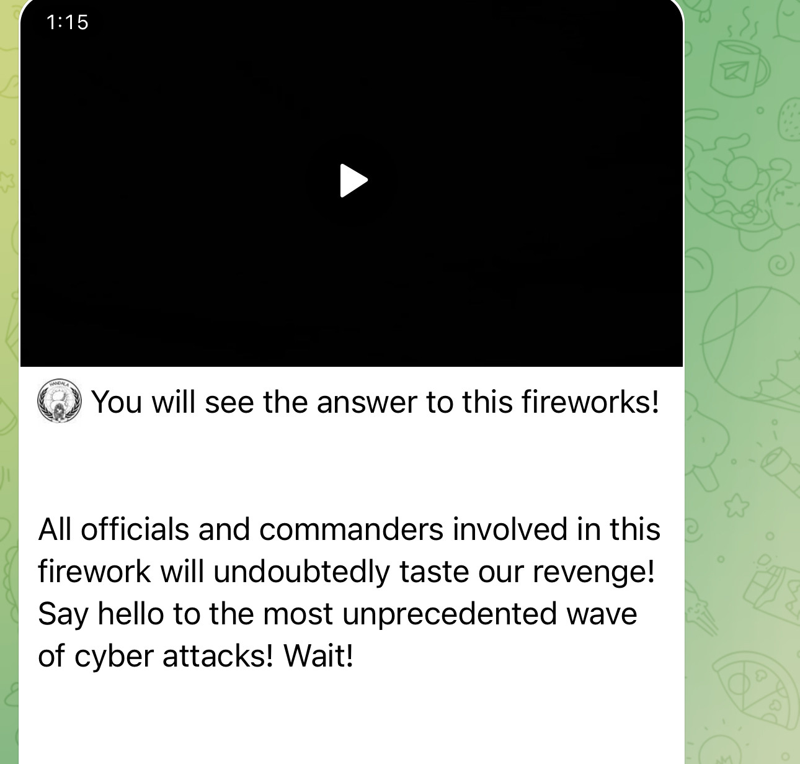Open the black video thumbnail area
The width and height of the screenshot is (800, 764).
click(x=352, y=183)
